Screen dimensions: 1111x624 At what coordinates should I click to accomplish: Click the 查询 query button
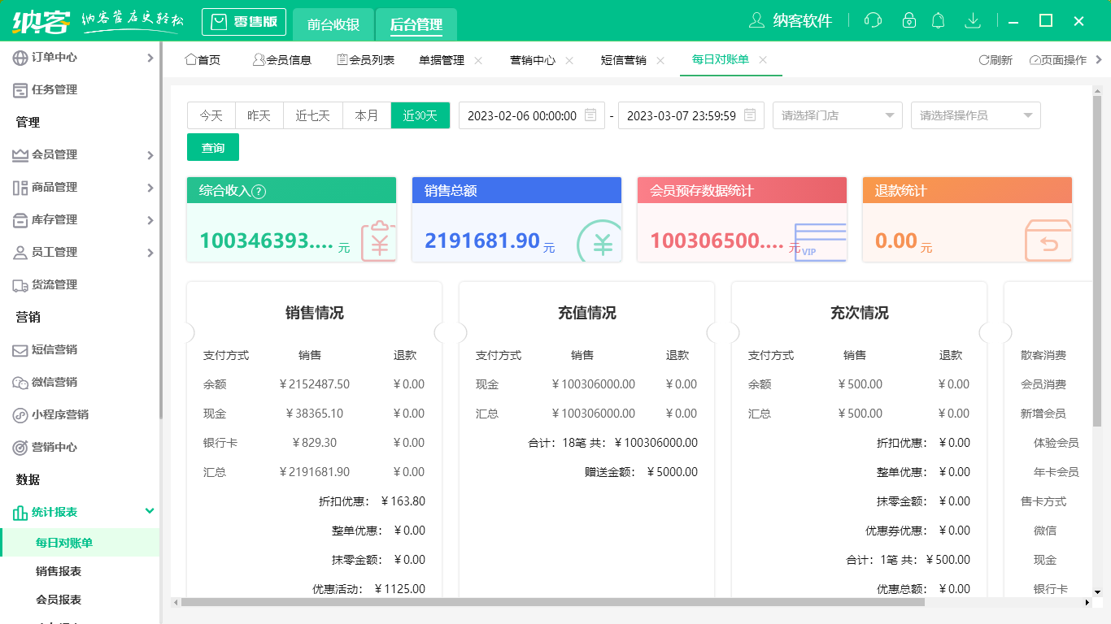pyautogui.click(x=212, y=147)
